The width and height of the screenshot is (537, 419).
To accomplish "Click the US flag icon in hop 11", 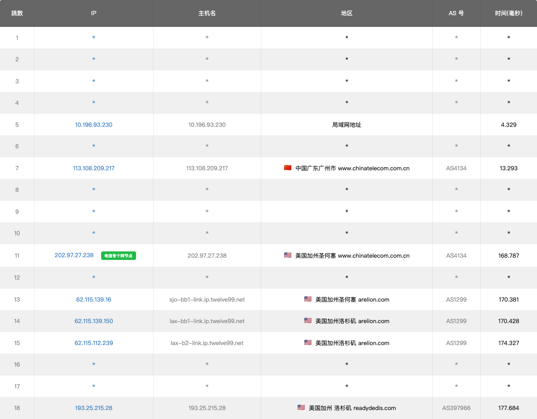I will tap(288, 255).
